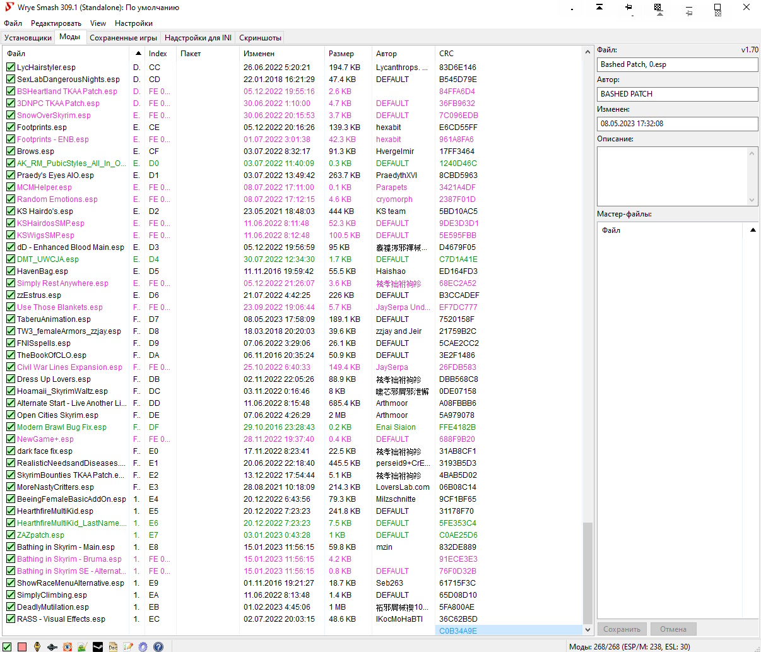Viewport: 761px width, 652px height.
Task: Open the checklist with pencil icon
Action: (x=128, y=646)
